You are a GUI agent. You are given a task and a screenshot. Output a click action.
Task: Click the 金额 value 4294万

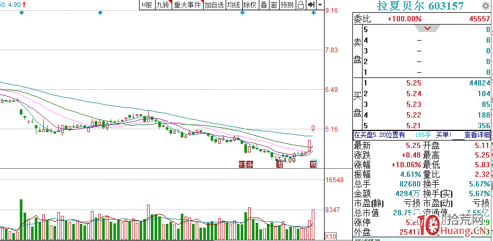click(x=409, y=193)
